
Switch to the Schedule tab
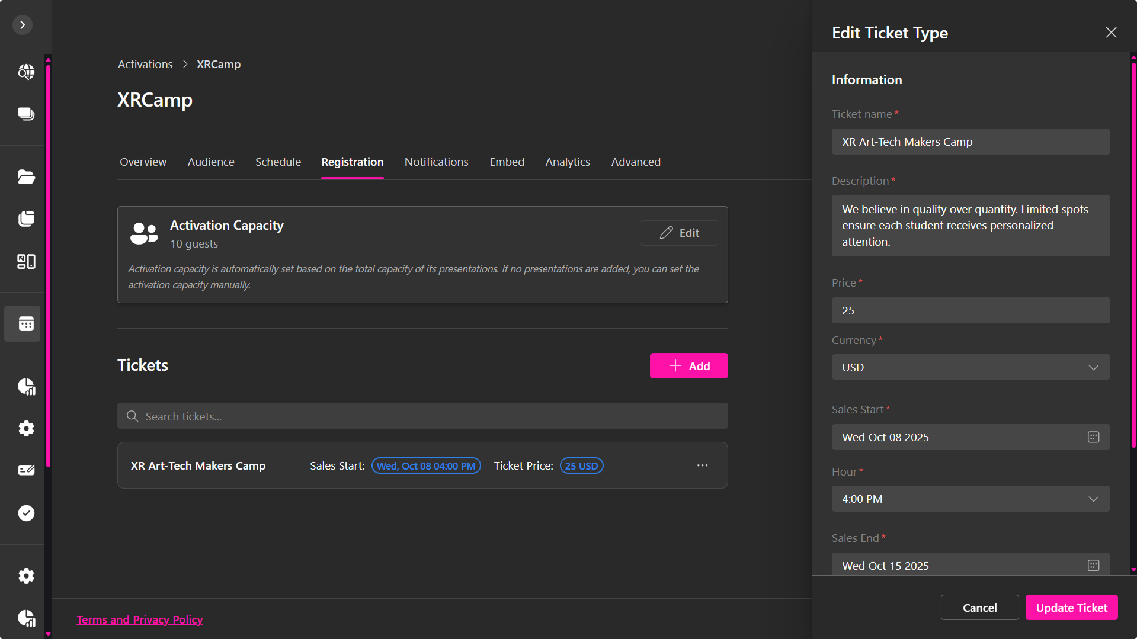278,162
